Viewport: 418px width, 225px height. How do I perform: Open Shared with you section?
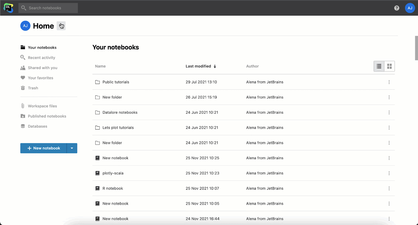(42, 68)
